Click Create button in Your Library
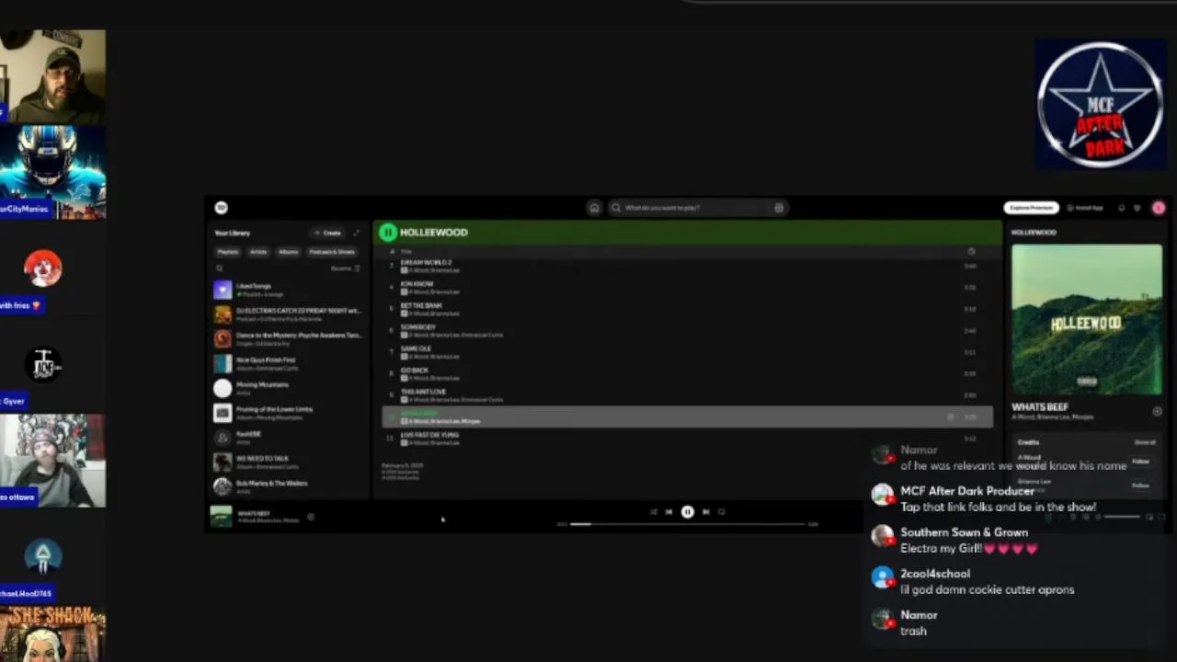This screenshot has width=1177, height=662. tap(327, 233)
